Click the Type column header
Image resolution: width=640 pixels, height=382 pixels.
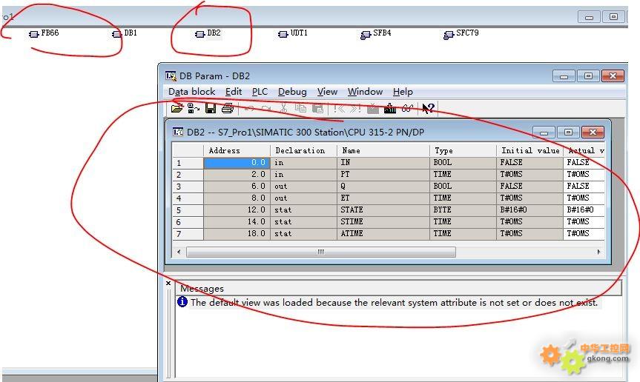click(463, 151)
